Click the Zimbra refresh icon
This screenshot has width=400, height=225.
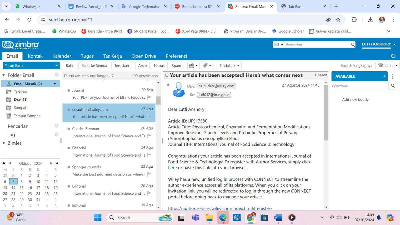(x=393, y=56)
